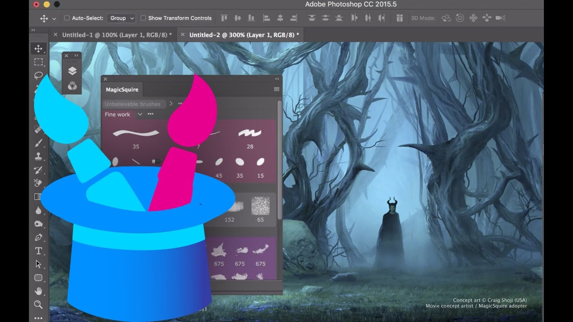Viewport: 573px width, 322px height.
Task: Click Distribute Horizontal Centers icon
Action: [368, 18]
